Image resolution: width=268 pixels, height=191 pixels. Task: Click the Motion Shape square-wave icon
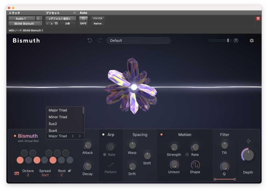tap(195, 165)
